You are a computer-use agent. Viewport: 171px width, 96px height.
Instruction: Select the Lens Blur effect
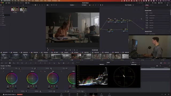point(157,20)
